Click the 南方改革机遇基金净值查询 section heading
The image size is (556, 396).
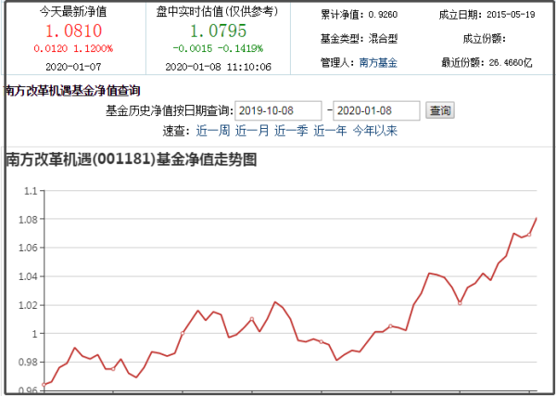click(x=72, y=91)
